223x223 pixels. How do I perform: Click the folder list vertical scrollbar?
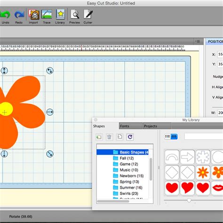(x=151, y=169)
